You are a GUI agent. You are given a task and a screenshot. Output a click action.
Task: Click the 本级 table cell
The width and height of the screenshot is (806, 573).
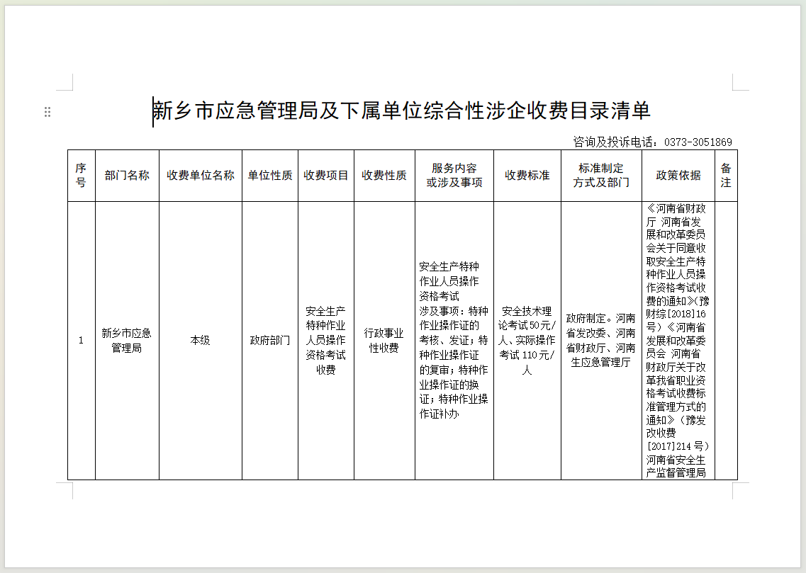tap(201, 340)
